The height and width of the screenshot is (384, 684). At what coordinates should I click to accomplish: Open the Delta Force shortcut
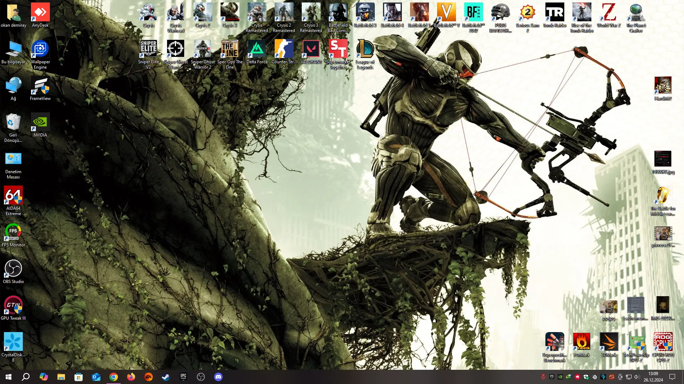[x=257, y=52]
